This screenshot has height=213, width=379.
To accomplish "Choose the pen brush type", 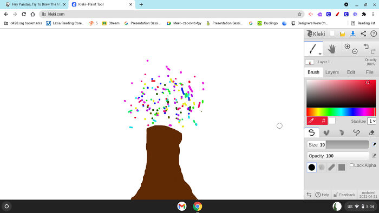I will pyautogui.click(x=312, y=132).
